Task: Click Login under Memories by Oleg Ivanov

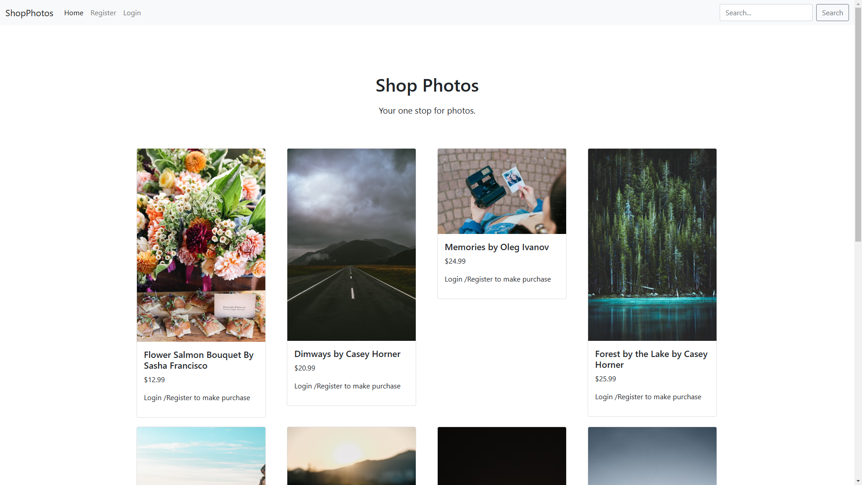Action: pyautogui.click(x=453, y=279)
